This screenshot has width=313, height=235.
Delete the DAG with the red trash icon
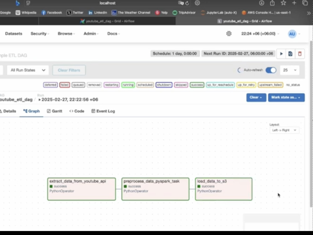click(x=300, y=54)
